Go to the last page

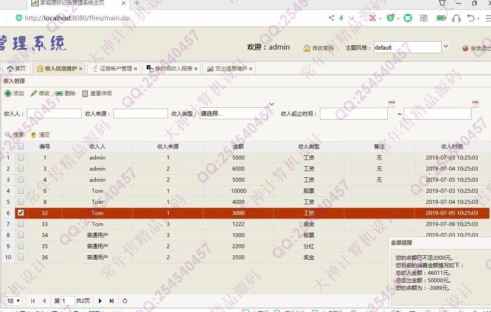coord(112,301)
